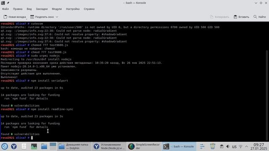Expand the Разделить окно dropdown arrow
Viewport: 269px width, 151px height.
point(57,17)
